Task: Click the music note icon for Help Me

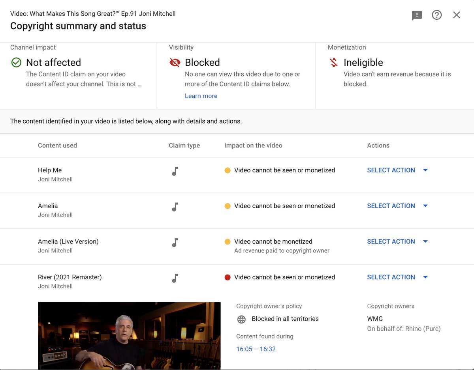Action: pyautogui.click(x=175, y=171)
